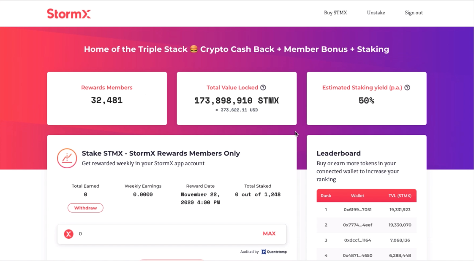
Task: Click the TVL (STMX) column header
Action: [400, 196]
